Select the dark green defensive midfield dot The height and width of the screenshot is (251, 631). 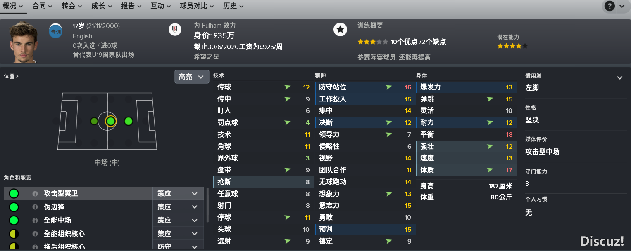94,121
